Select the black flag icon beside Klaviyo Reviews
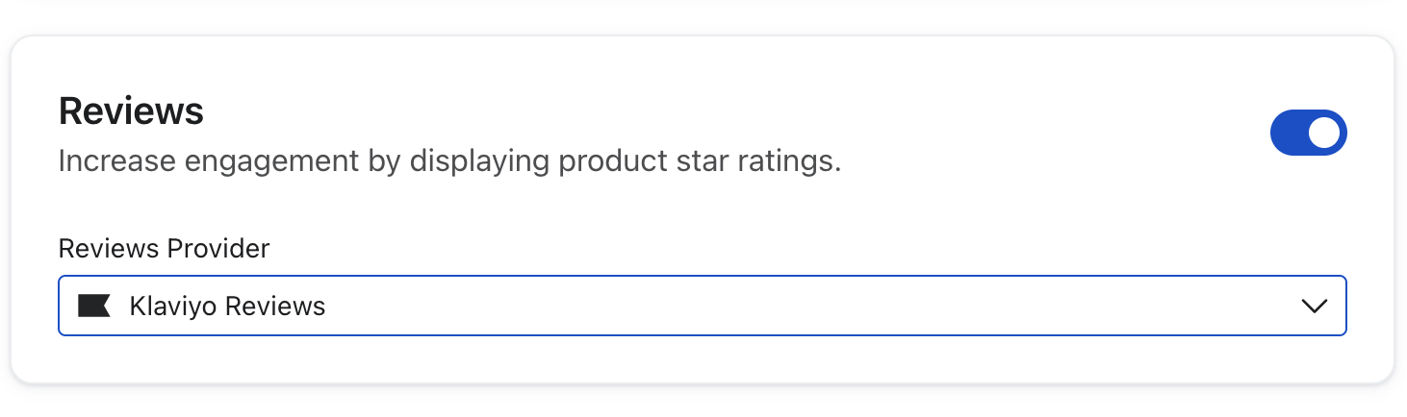1407x417 pixels. pyautogui.click(x=94, y=307)
